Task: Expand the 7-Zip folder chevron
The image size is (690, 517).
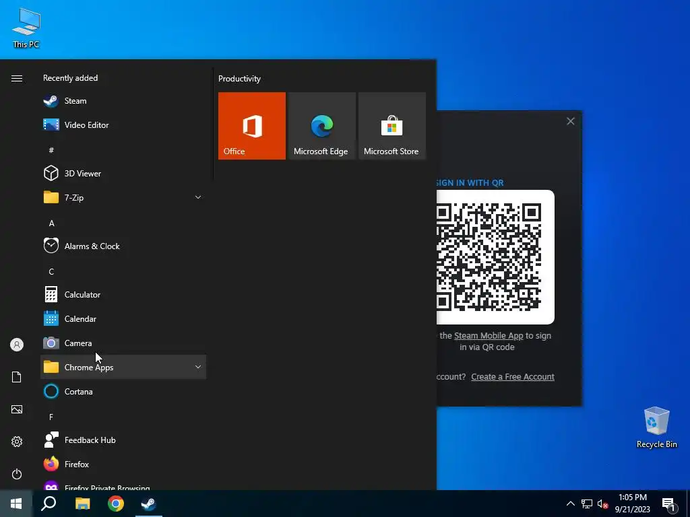Action: tap(198, 197)
